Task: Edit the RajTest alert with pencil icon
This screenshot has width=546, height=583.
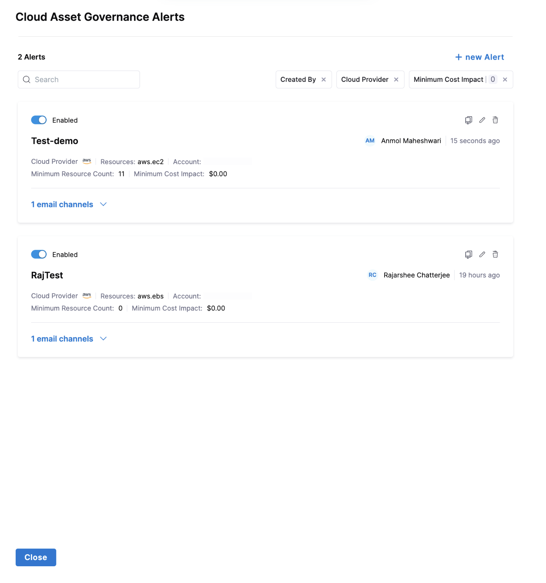Action: 482,254
